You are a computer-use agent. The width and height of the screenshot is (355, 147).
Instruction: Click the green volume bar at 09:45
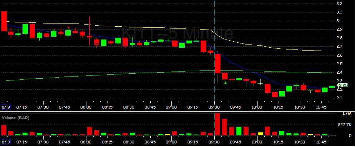click(239, 131)
